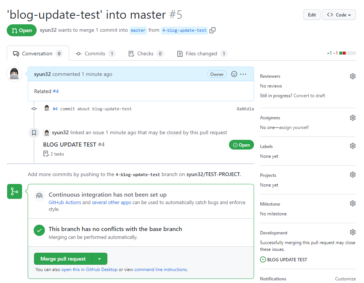Open BLOG UPDATE TEST #4 linked issue title
This screenshot has height=283, width=364.
pos(74,145)
